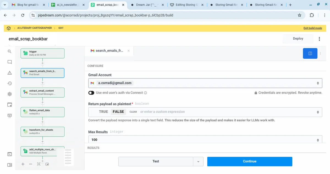330x174 pixels.
Task: Click the fit-to-view icon on canvas
Action: [39, 164]
